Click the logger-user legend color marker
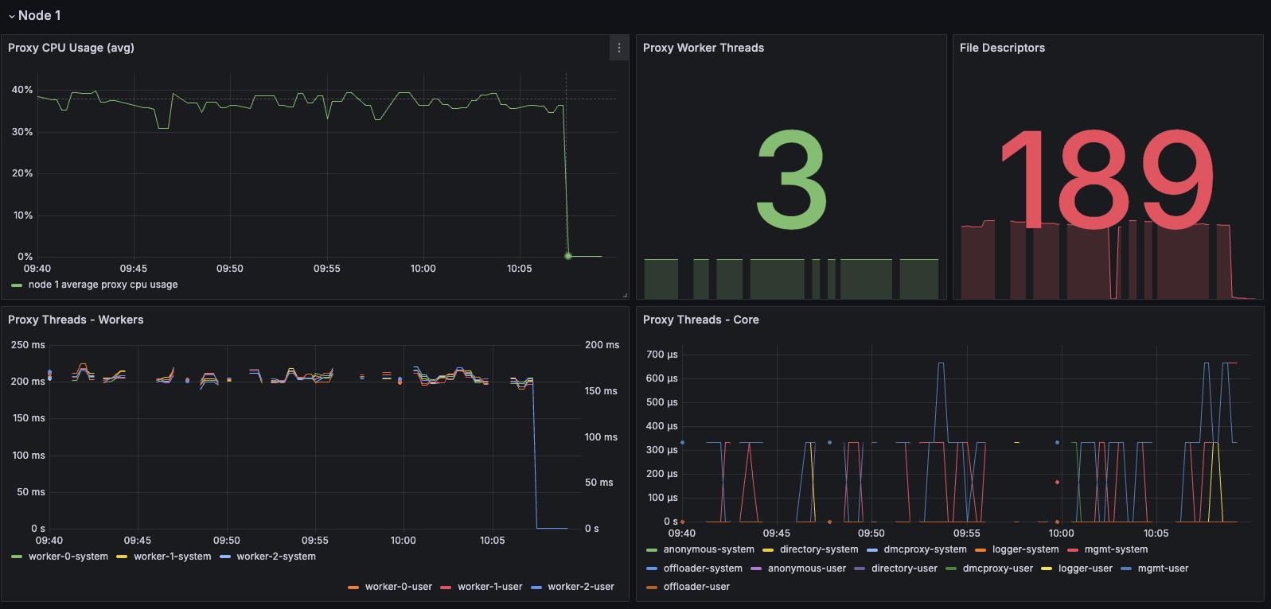This screenshot has width=1271, height=609. tap(1047, 569)
